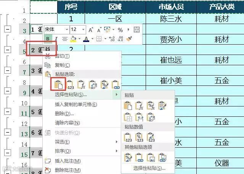Open the 排序(O) submenu

(82, 151)
